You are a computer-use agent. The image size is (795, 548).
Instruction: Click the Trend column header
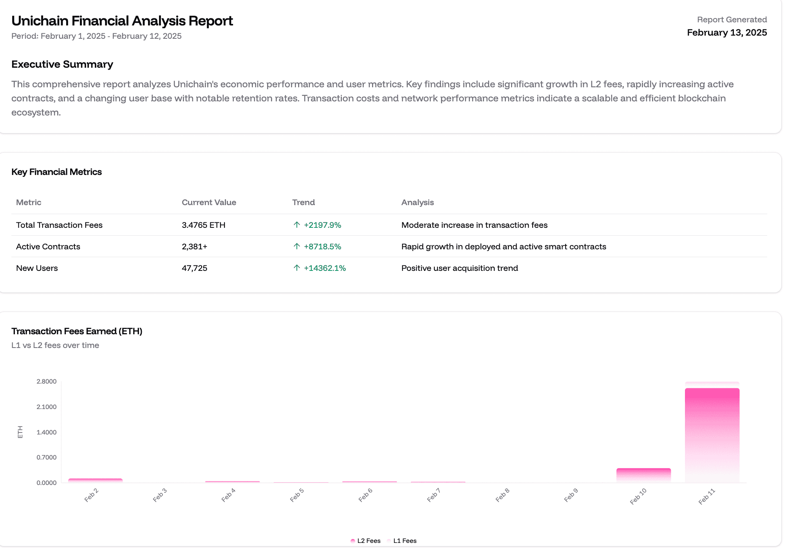click(304, 202)
